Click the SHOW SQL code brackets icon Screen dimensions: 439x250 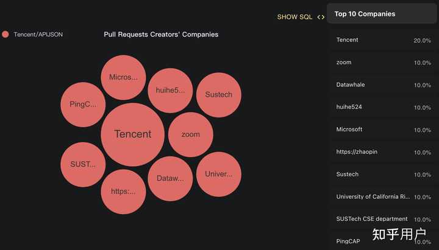pyautogui.click(x=321, y=17)
